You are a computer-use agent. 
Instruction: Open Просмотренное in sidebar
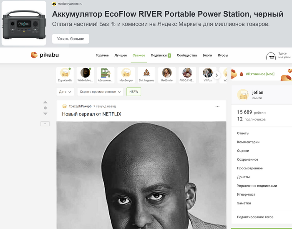coord(250,168)
